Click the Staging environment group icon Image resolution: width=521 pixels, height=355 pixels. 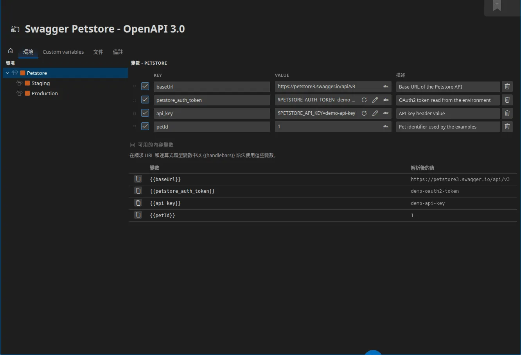click(x=20, y=83)
